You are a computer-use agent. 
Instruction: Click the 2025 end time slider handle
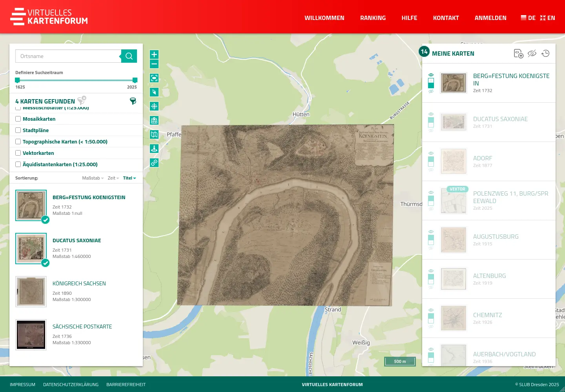click(135, 80)
